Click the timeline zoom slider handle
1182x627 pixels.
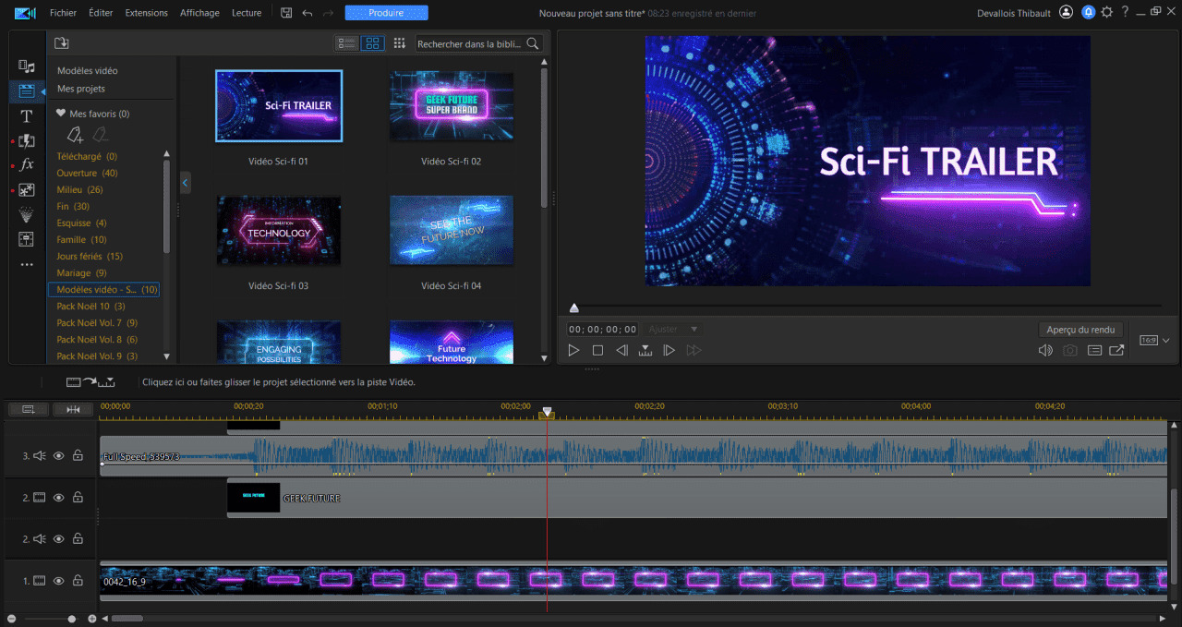coord(72,619)
